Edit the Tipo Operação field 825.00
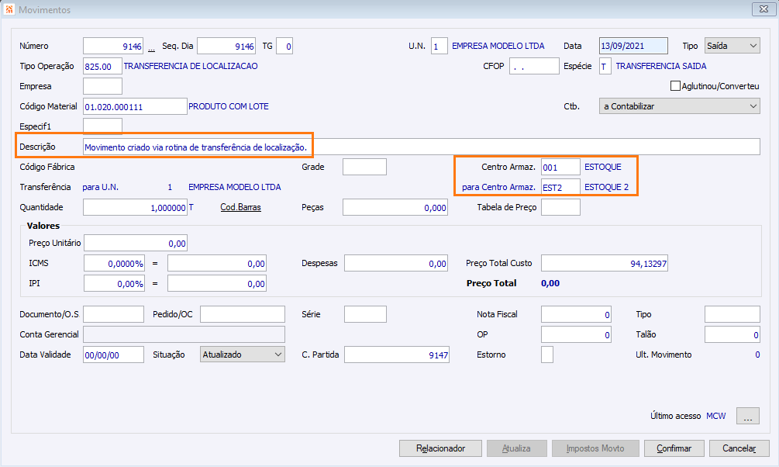This screenshot has width=779, height=467. coord(102,66)
